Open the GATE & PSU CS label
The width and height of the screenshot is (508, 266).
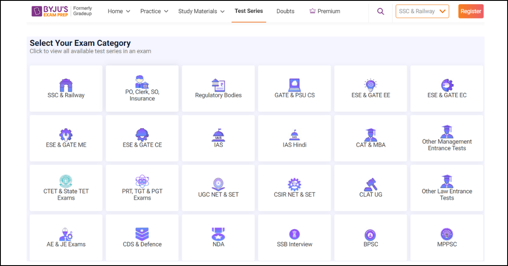pyautogui.click(x=295, y=95)
